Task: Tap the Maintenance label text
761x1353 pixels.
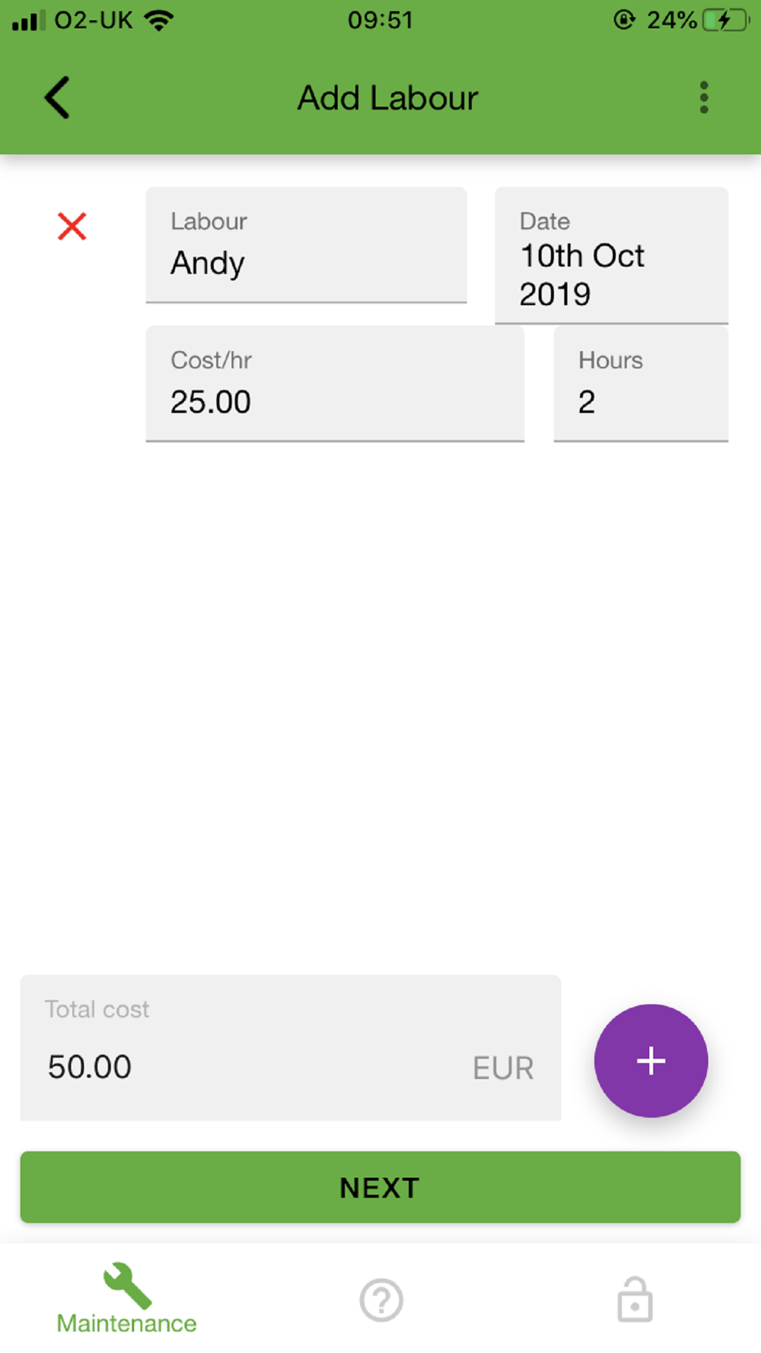Action: click(127, 1323)
